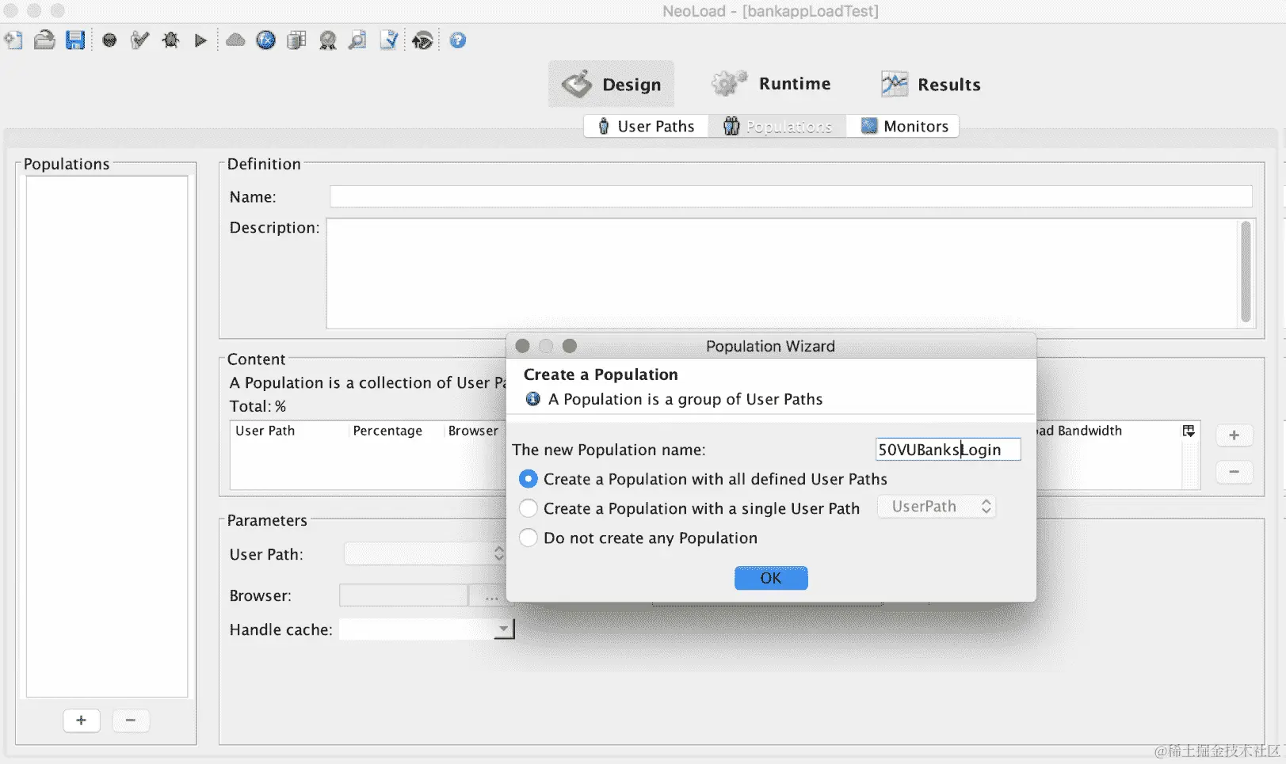Screen dimensions: 1286x764
Task: Click the Browser browse ellipsis button
Action: [491, 596]
